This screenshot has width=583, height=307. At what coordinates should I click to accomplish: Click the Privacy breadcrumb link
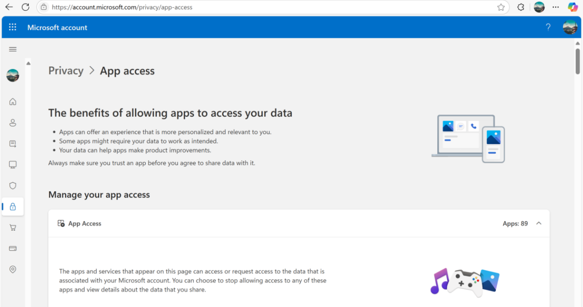66,71
